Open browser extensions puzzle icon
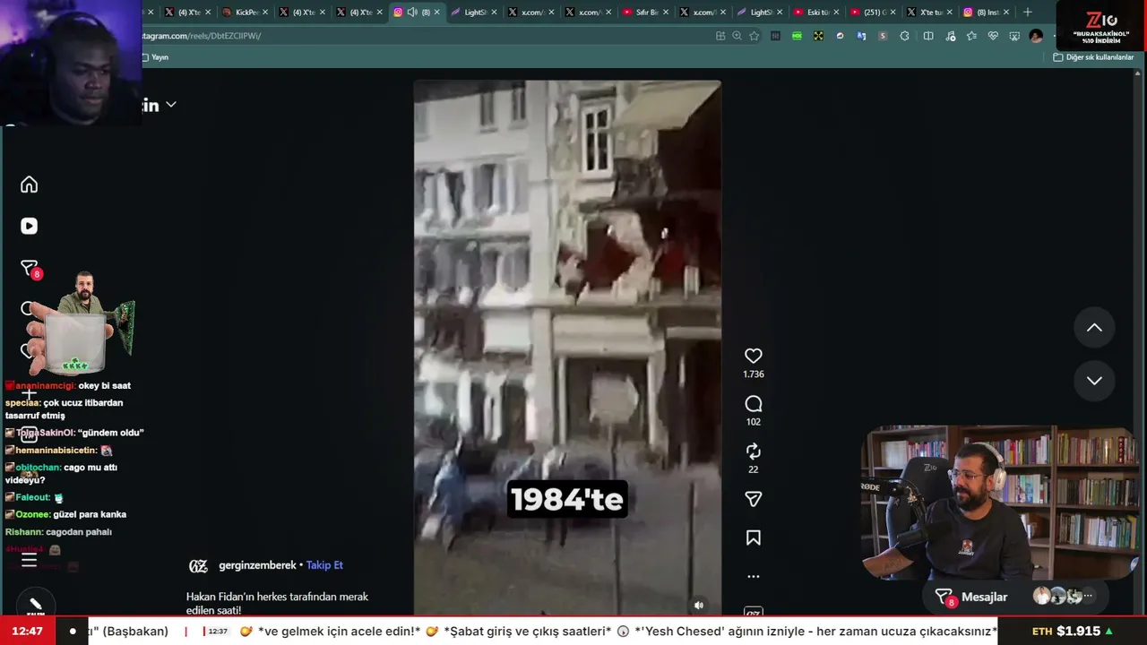1147x645 pixels. click(904, 36)
